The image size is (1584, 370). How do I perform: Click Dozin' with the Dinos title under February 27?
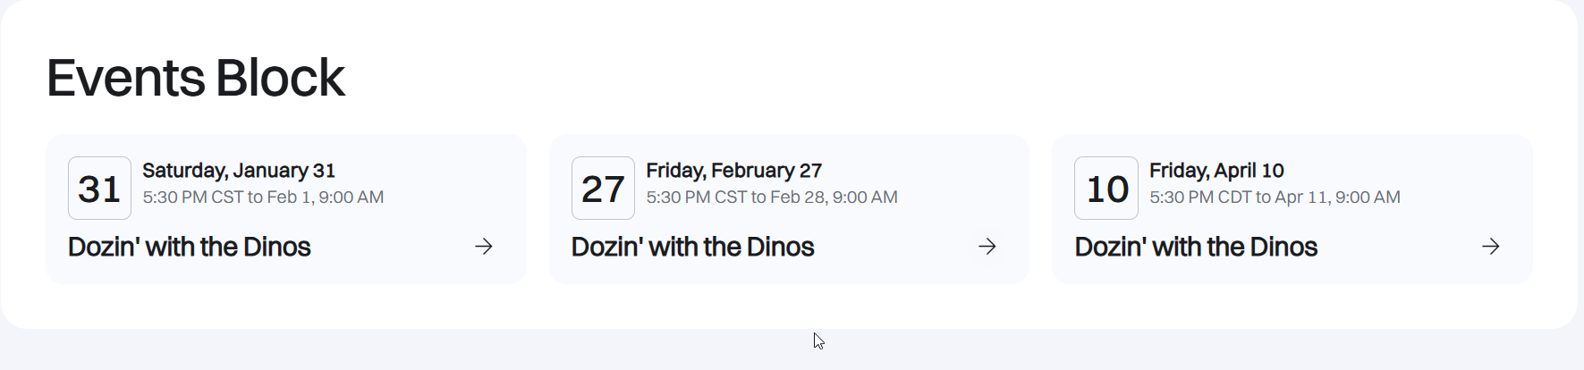click(693, 247)
